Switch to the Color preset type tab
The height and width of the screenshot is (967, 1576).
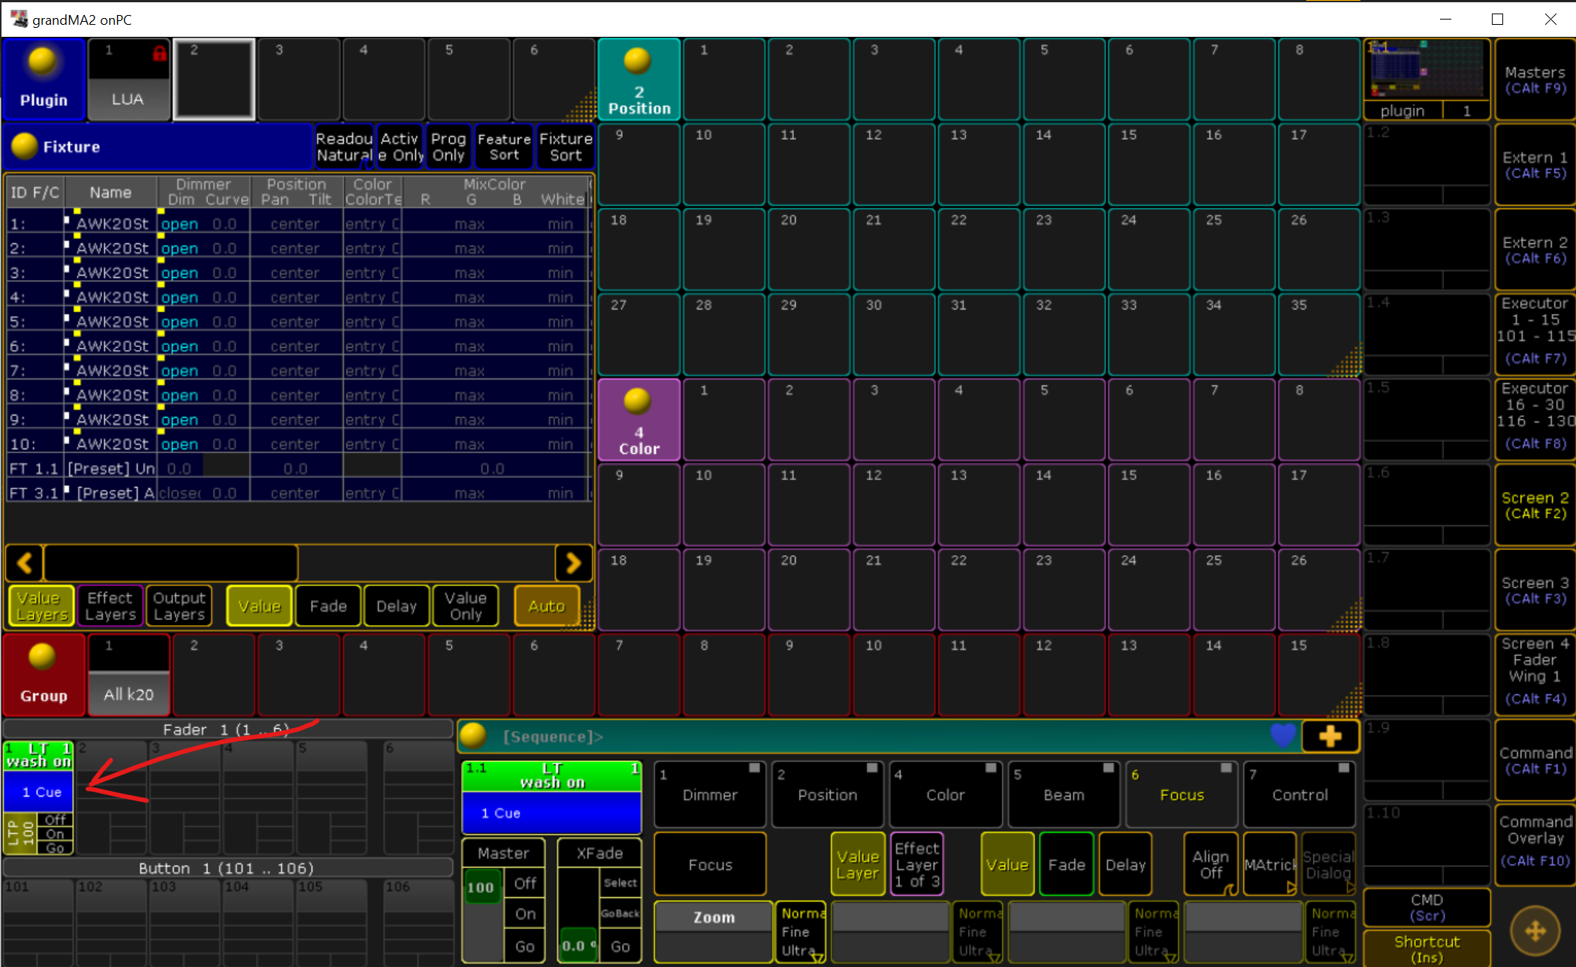click(944, 794)
